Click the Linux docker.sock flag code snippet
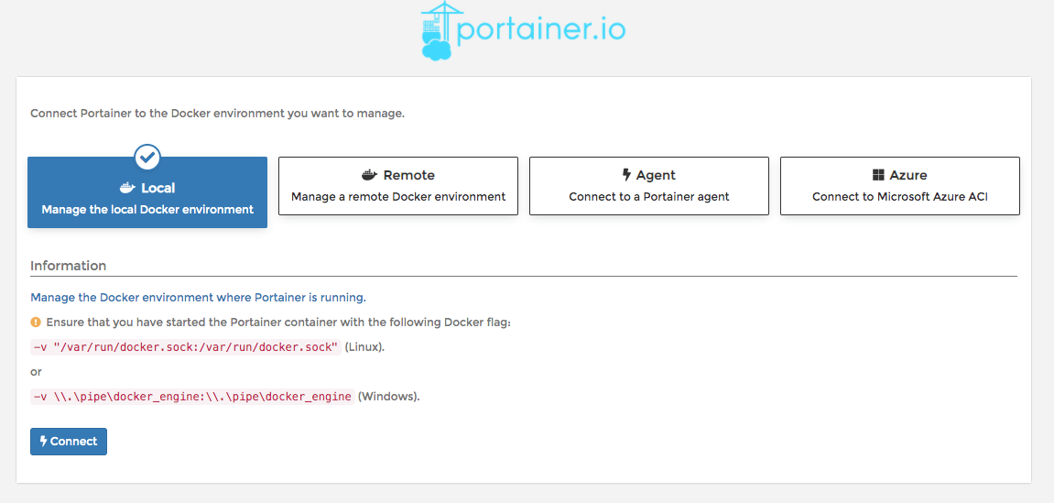Viewport: 1054px width, 503px height. [x=186, y=347]
